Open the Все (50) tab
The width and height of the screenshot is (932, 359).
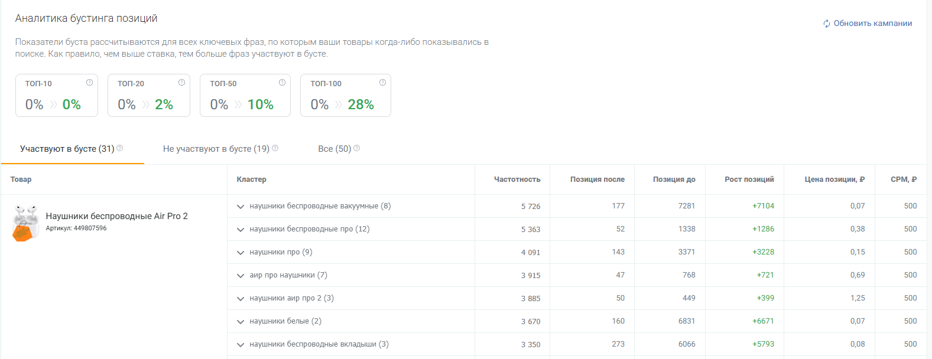335,149
